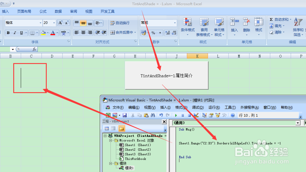Collapse the Microsoft Excel 对象 folder node
The width and height of the screenshot is (306, 172).
(x=110, y=141)
